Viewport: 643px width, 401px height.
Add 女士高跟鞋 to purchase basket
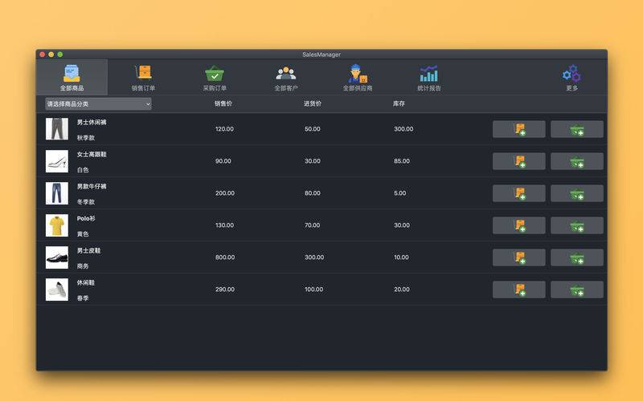[577, 161]
